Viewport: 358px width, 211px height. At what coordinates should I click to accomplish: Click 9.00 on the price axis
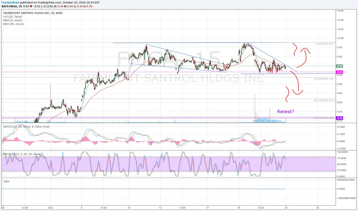(340, 84)
